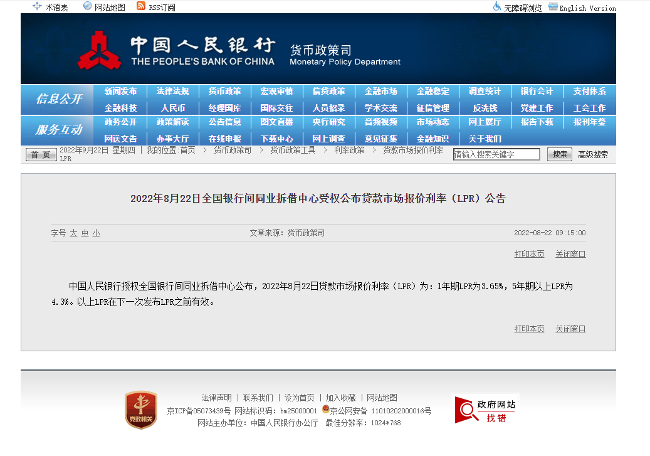Image resolution: width=650 pixels, height=456 pixels.
Task: Click the 术语表 glossary icon
Action: coord(37,6)
